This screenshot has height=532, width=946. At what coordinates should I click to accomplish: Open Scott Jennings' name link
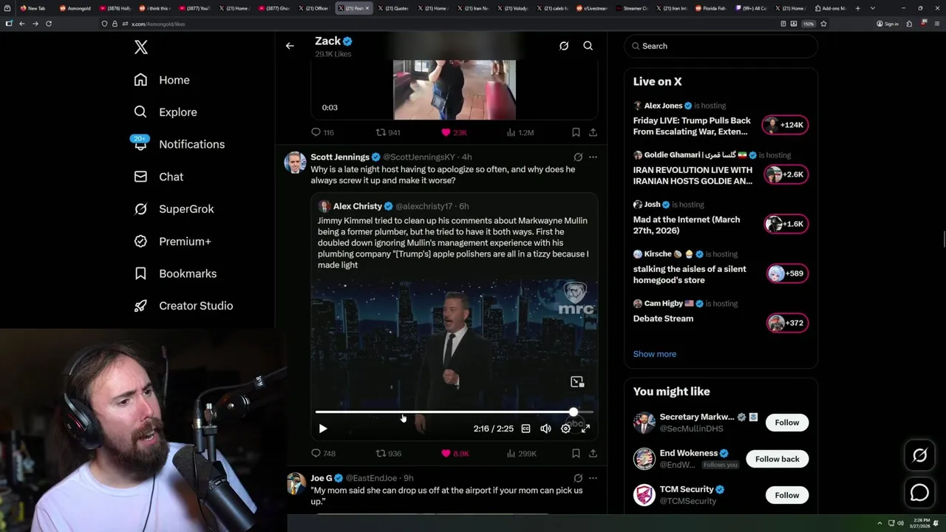(x=340, y=157)
